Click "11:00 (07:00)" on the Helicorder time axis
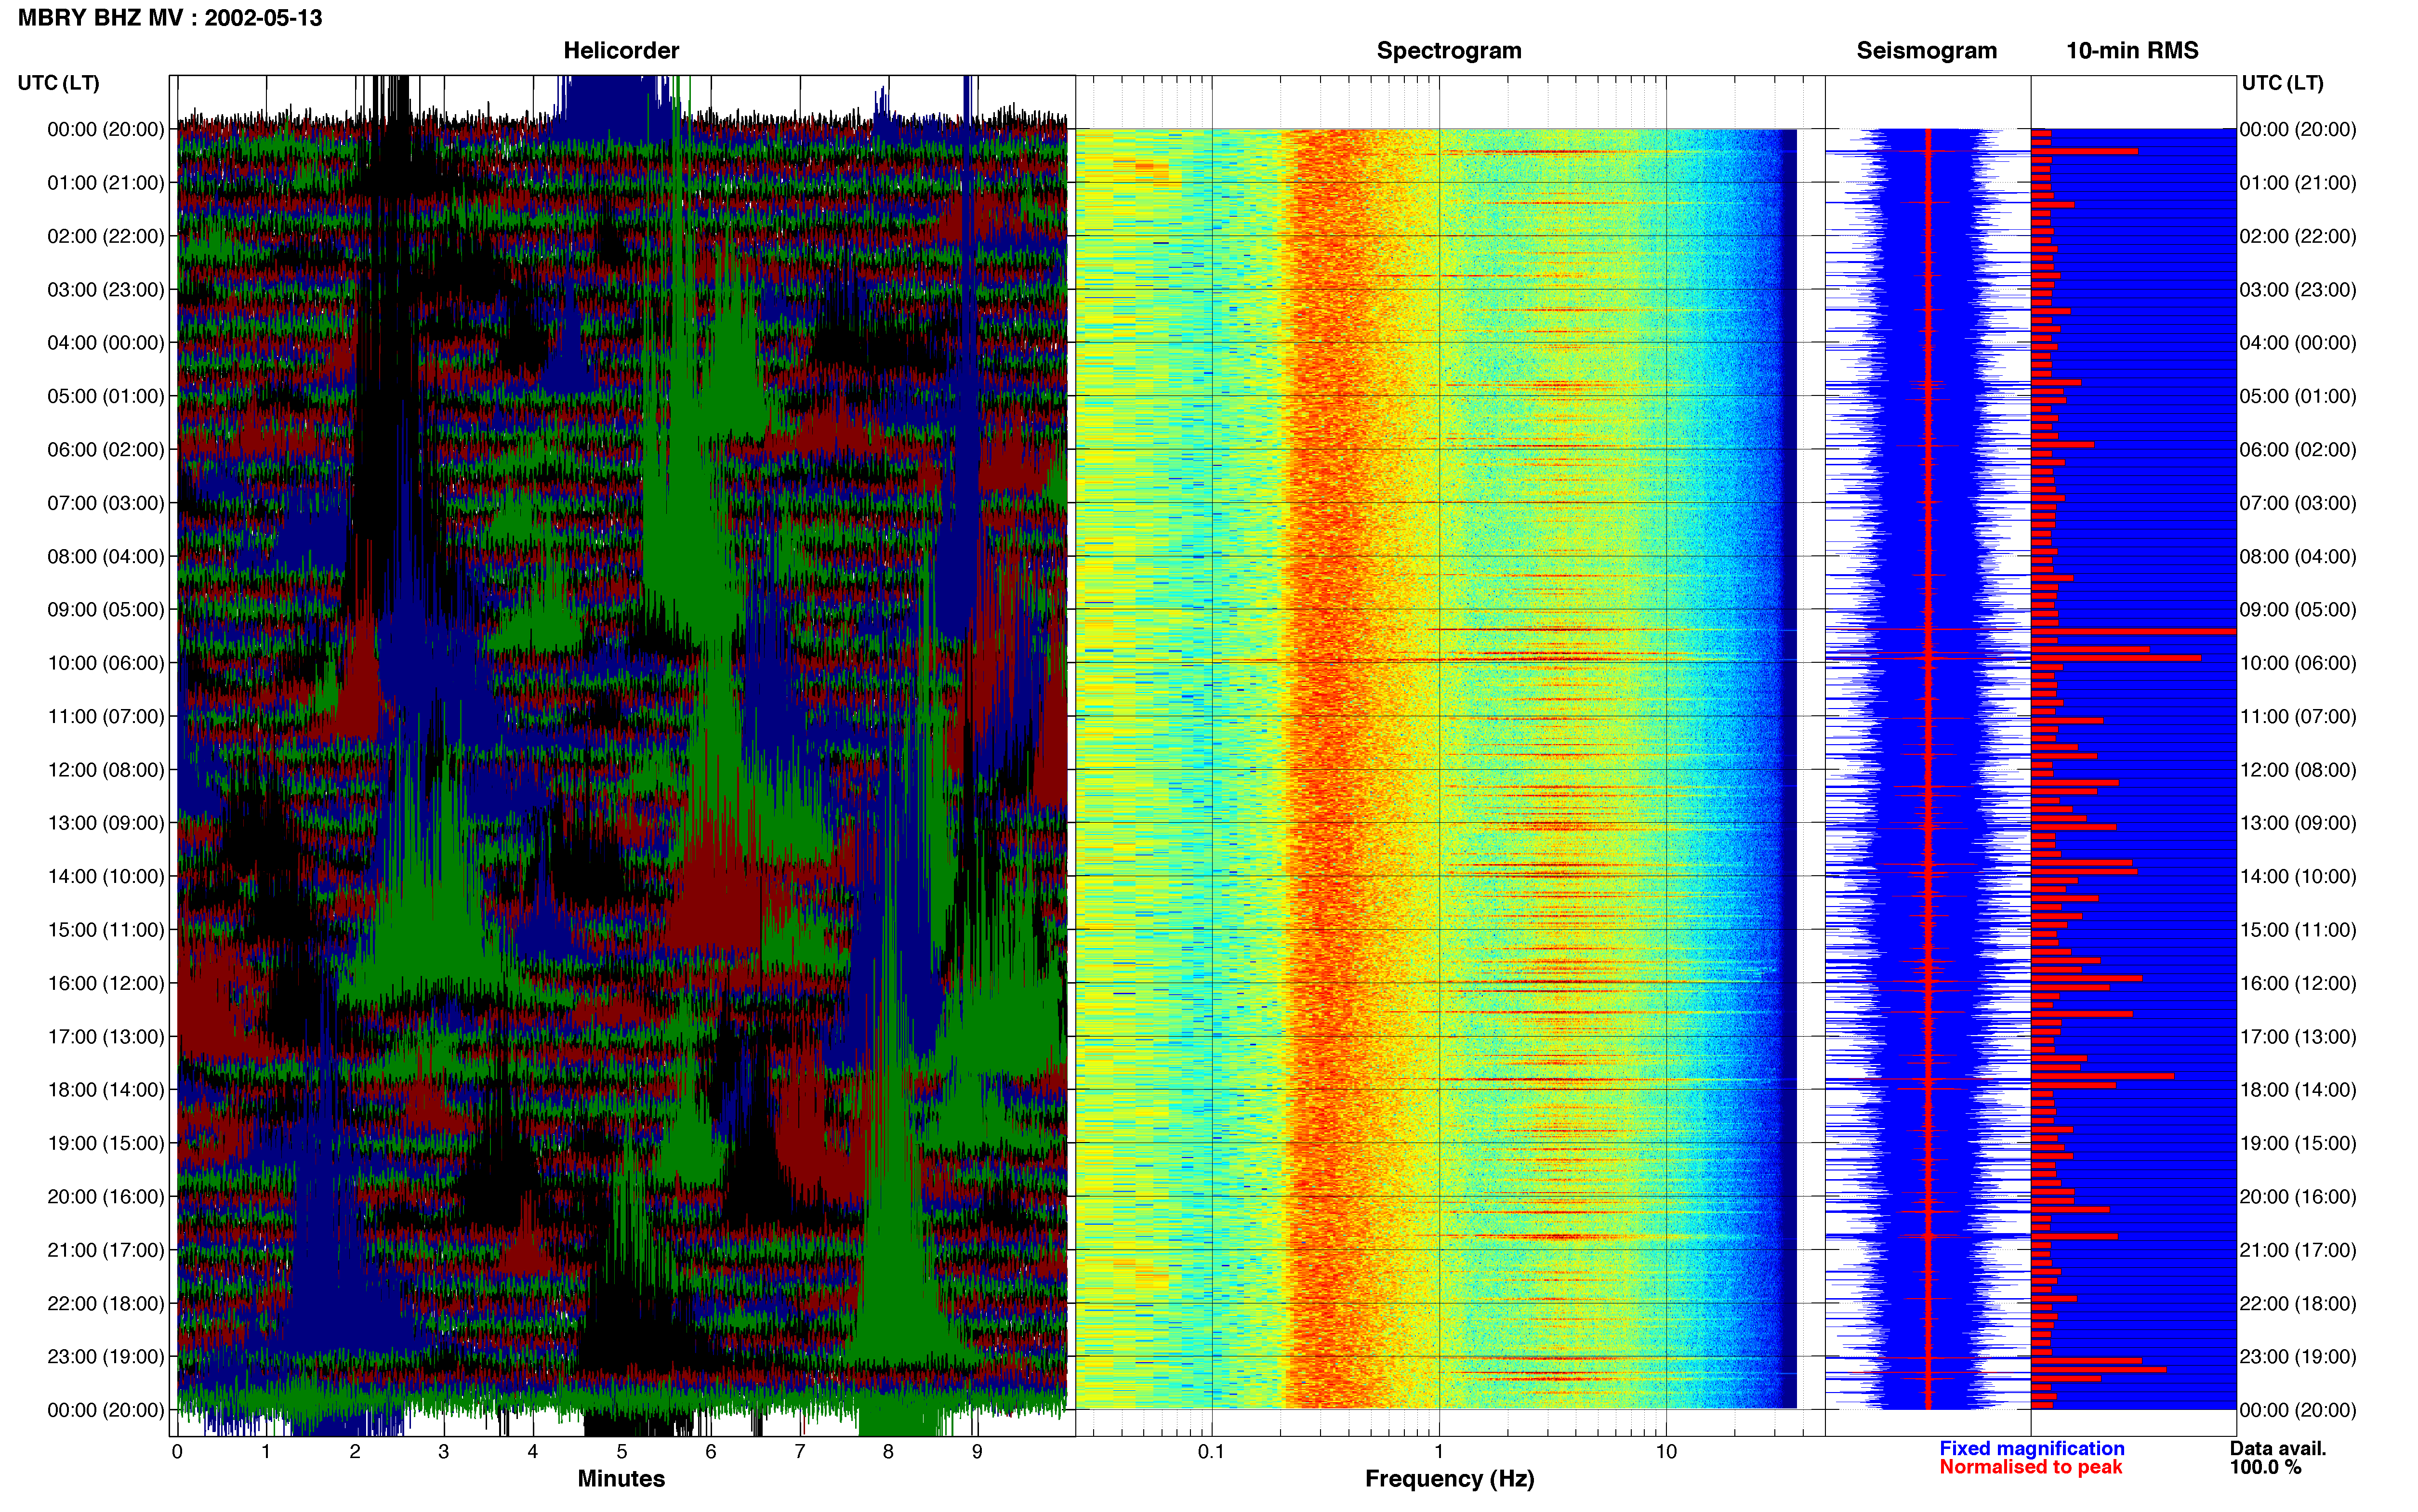The image size is (2418, 1512). click(x=106, y=717)
